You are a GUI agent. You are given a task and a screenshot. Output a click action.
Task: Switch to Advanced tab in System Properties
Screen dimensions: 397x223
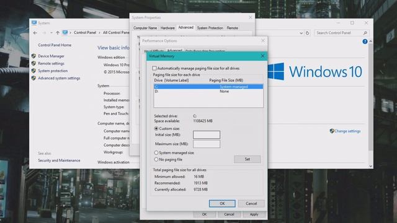186,27
